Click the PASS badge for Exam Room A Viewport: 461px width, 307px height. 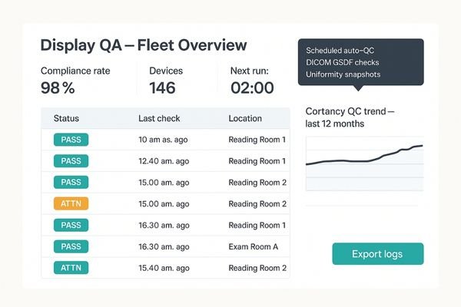71,246
